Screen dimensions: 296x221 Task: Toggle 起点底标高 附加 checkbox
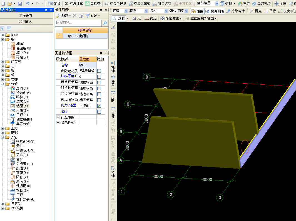pos(99,94)
